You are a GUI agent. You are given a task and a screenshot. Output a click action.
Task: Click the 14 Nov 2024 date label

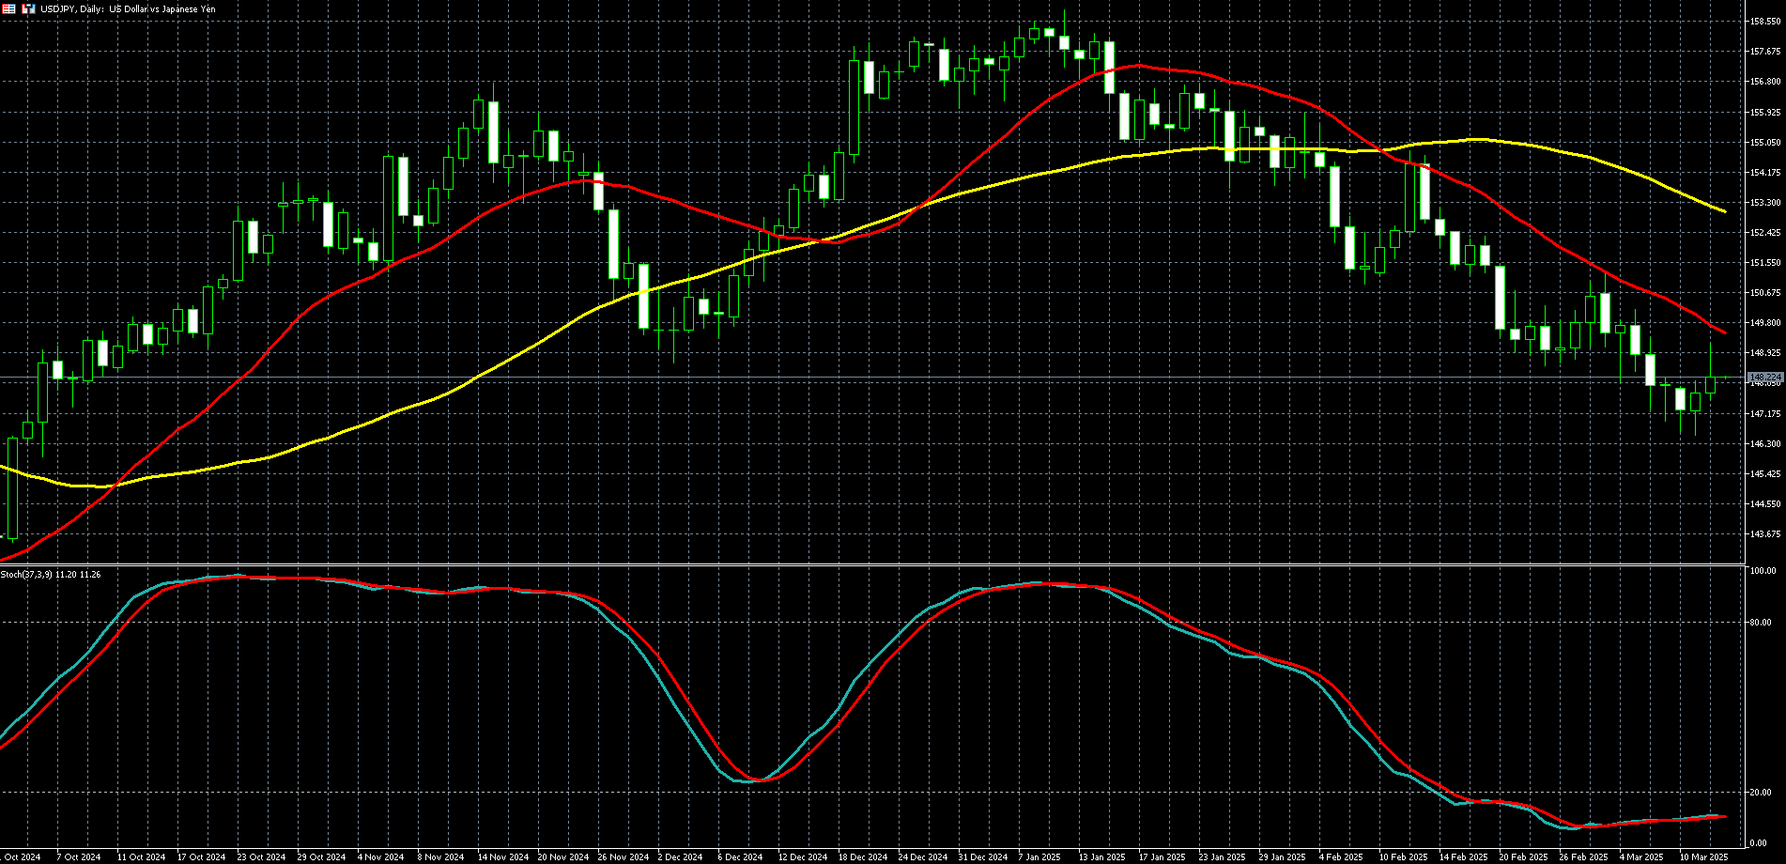click(503, 856)
